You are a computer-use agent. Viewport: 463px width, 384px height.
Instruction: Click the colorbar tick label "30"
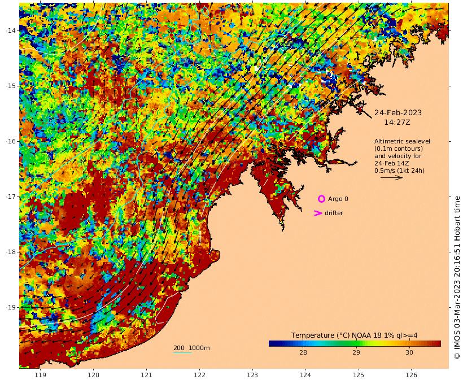pos(409,352)
